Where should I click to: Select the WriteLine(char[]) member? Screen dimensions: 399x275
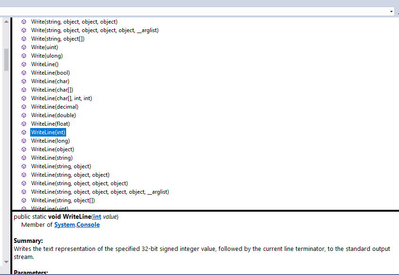click(x=52, y=90)
